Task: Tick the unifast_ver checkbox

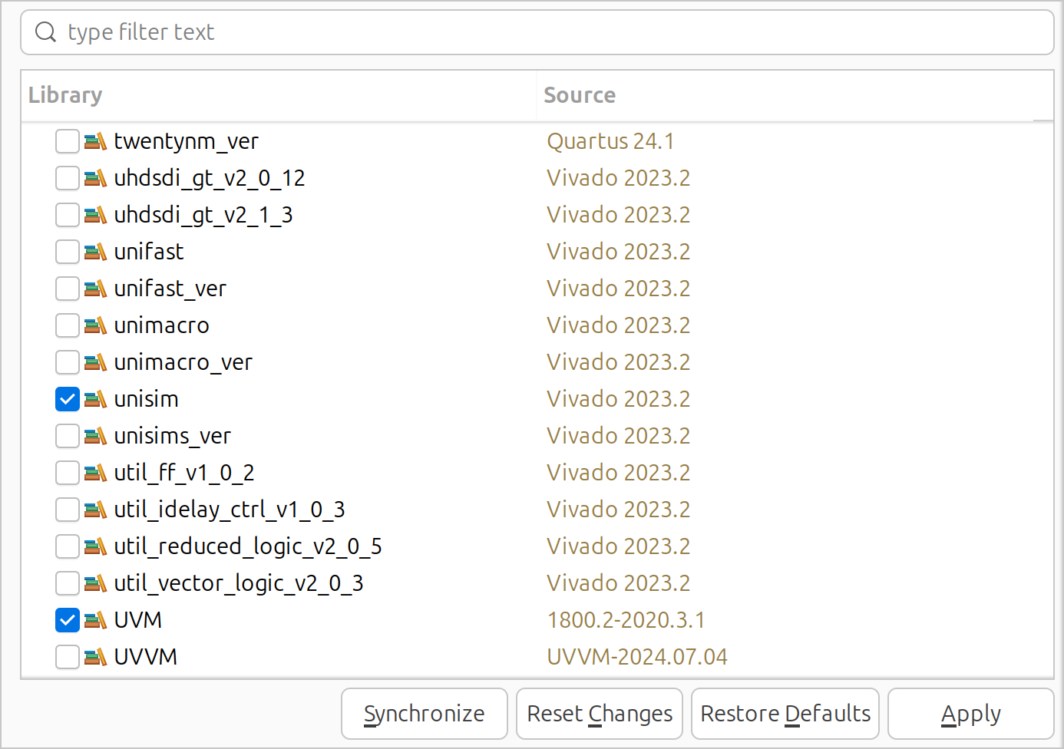Action: point(68,289)
